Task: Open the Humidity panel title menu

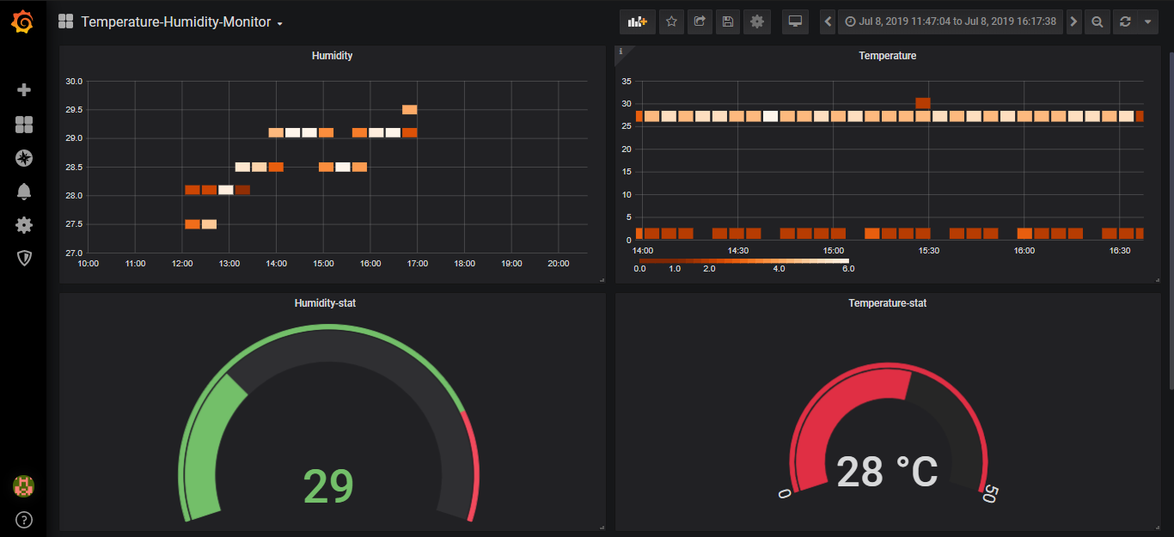Action: click(x=332, y=56)
